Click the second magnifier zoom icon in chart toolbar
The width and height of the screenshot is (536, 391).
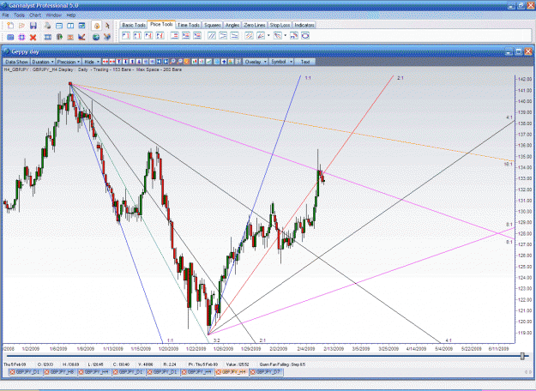(x=179, y=62)
